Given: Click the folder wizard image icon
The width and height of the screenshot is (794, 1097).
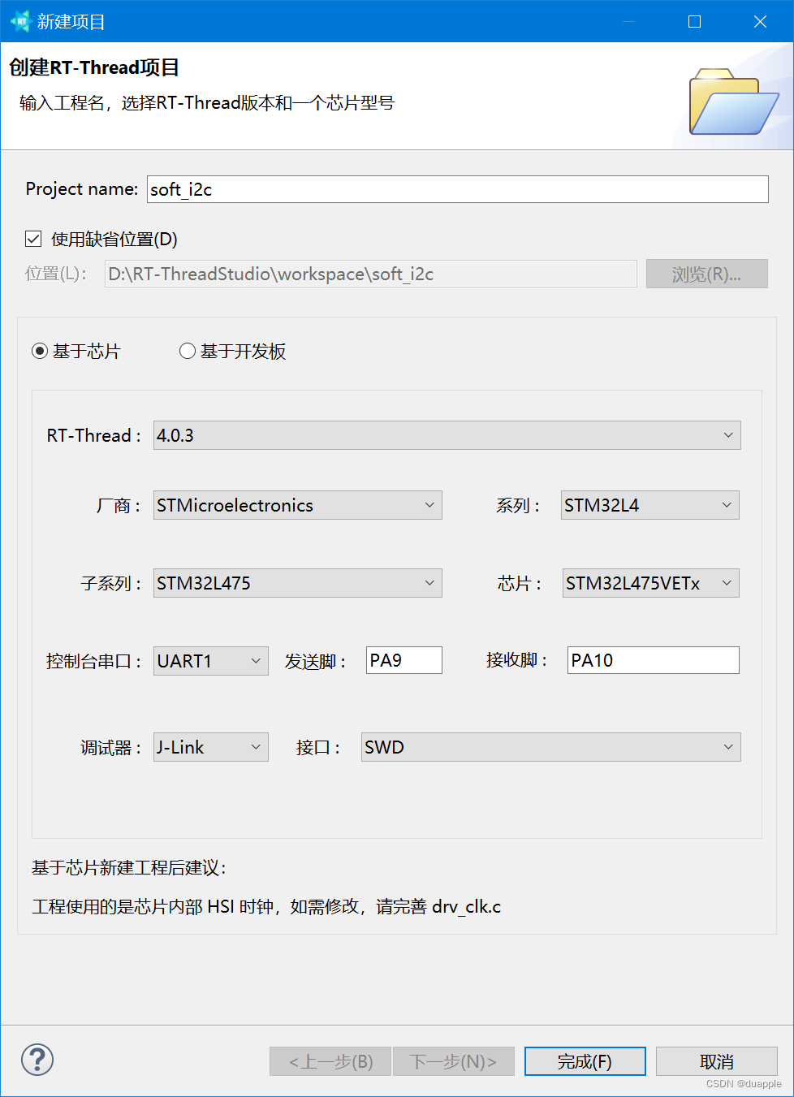Looking at the screenshot, I should [733, 102].
